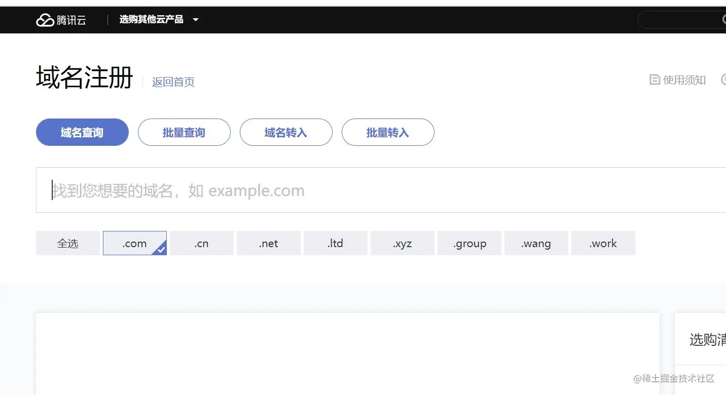This screenshot has height=395, width=726.
Task: Select the .net suffix option
Action: (x=269, y=243)
